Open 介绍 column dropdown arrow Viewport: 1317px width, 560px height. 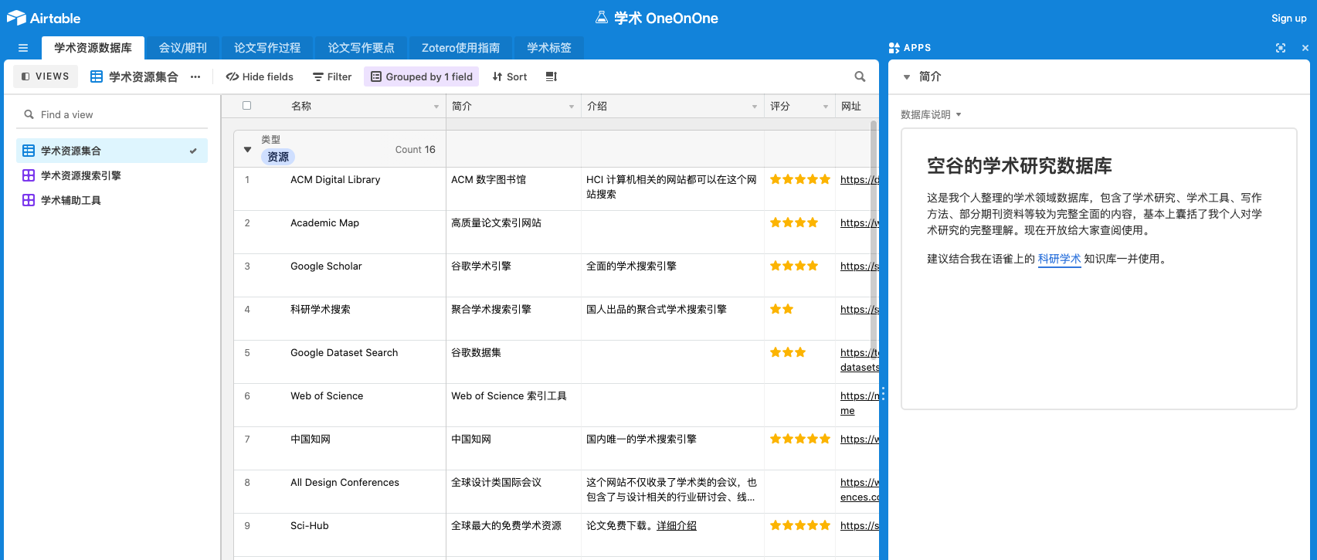click(755, 107)
